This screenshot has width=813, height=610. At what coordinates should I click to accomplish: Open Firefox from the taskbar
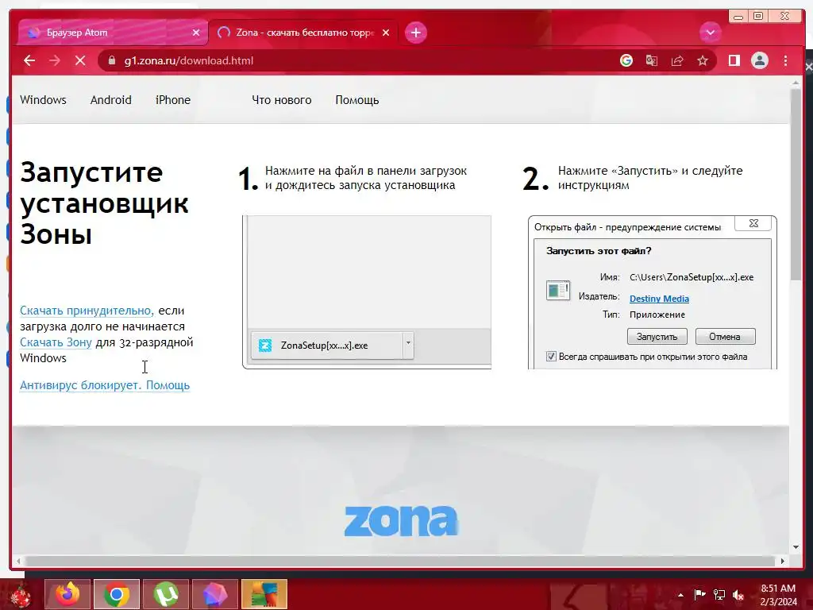tap(67, 594)
